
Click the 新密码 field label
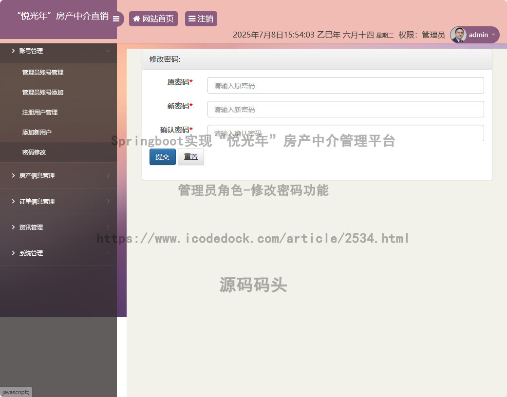(x=180, y=106)
